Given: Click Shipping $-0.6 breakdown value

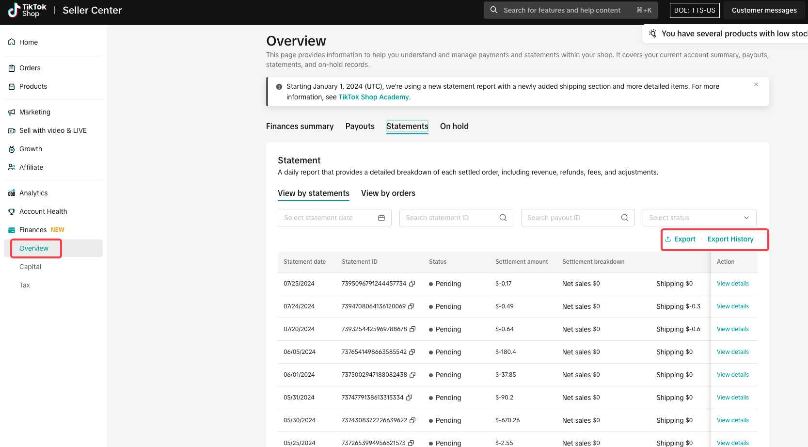Looking at the screenshot, I should 678,329.
